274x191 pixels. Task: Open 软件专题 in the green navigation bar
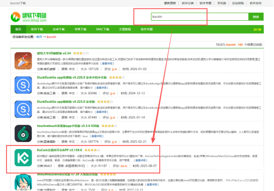147,29
